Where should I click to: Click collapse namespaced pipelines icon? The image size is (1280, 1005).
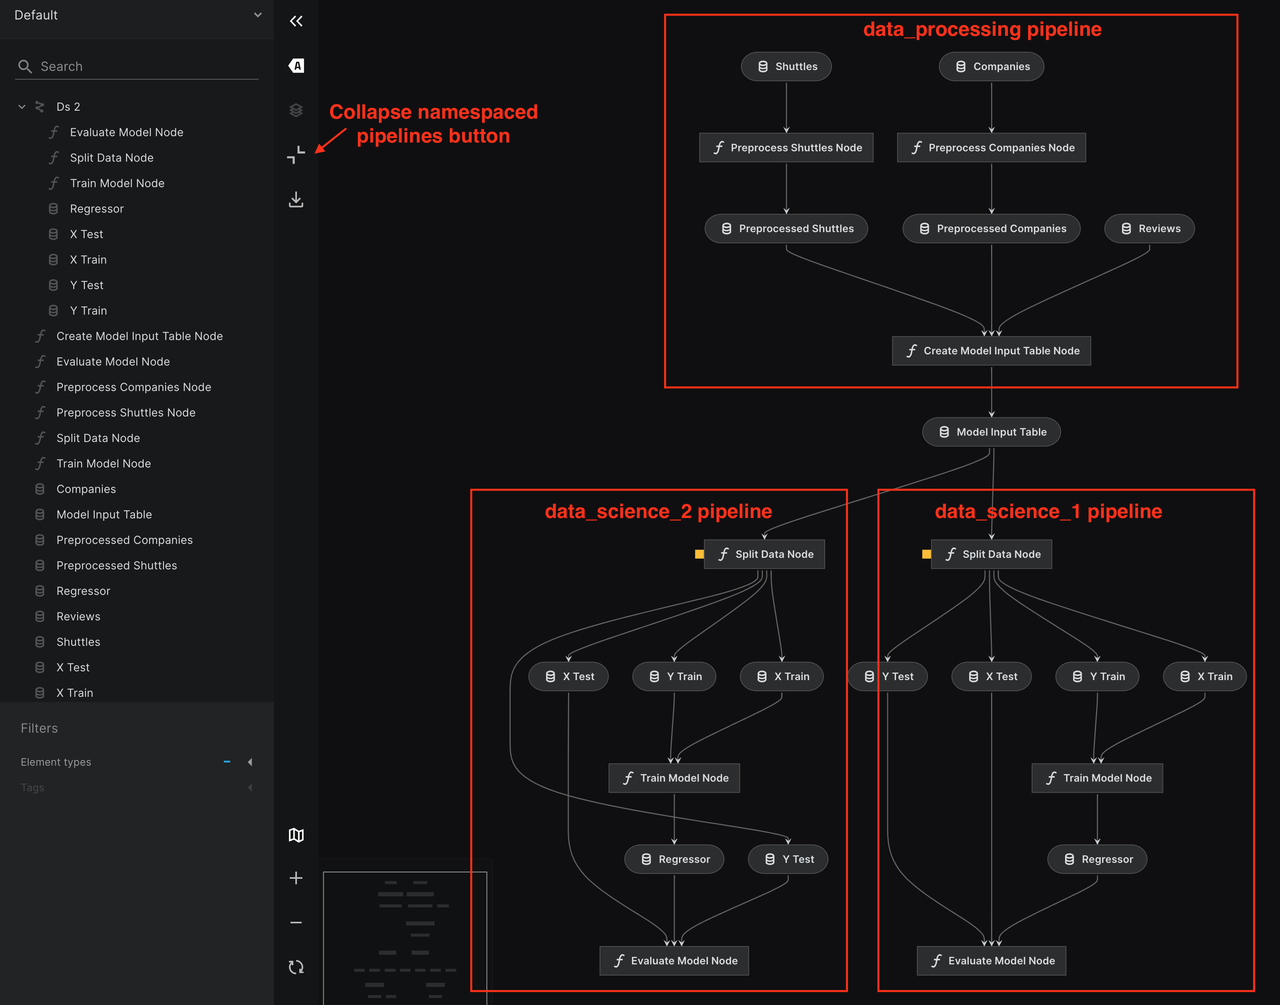click(296, 155)
